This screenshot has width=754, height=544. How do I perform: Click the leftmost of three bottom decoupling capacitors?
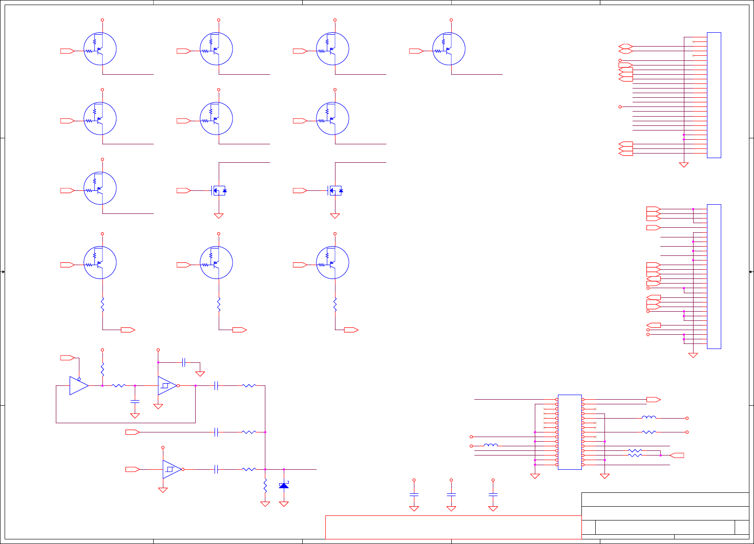coord(414,494)
